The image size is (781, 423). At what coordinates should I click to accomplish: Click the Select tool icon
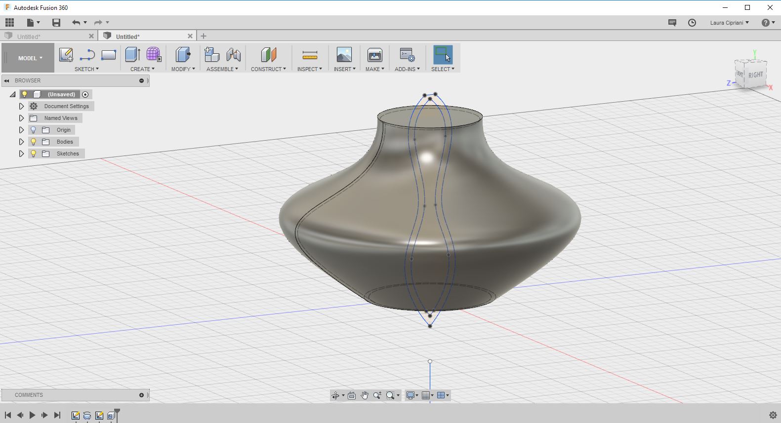(443, 55)
